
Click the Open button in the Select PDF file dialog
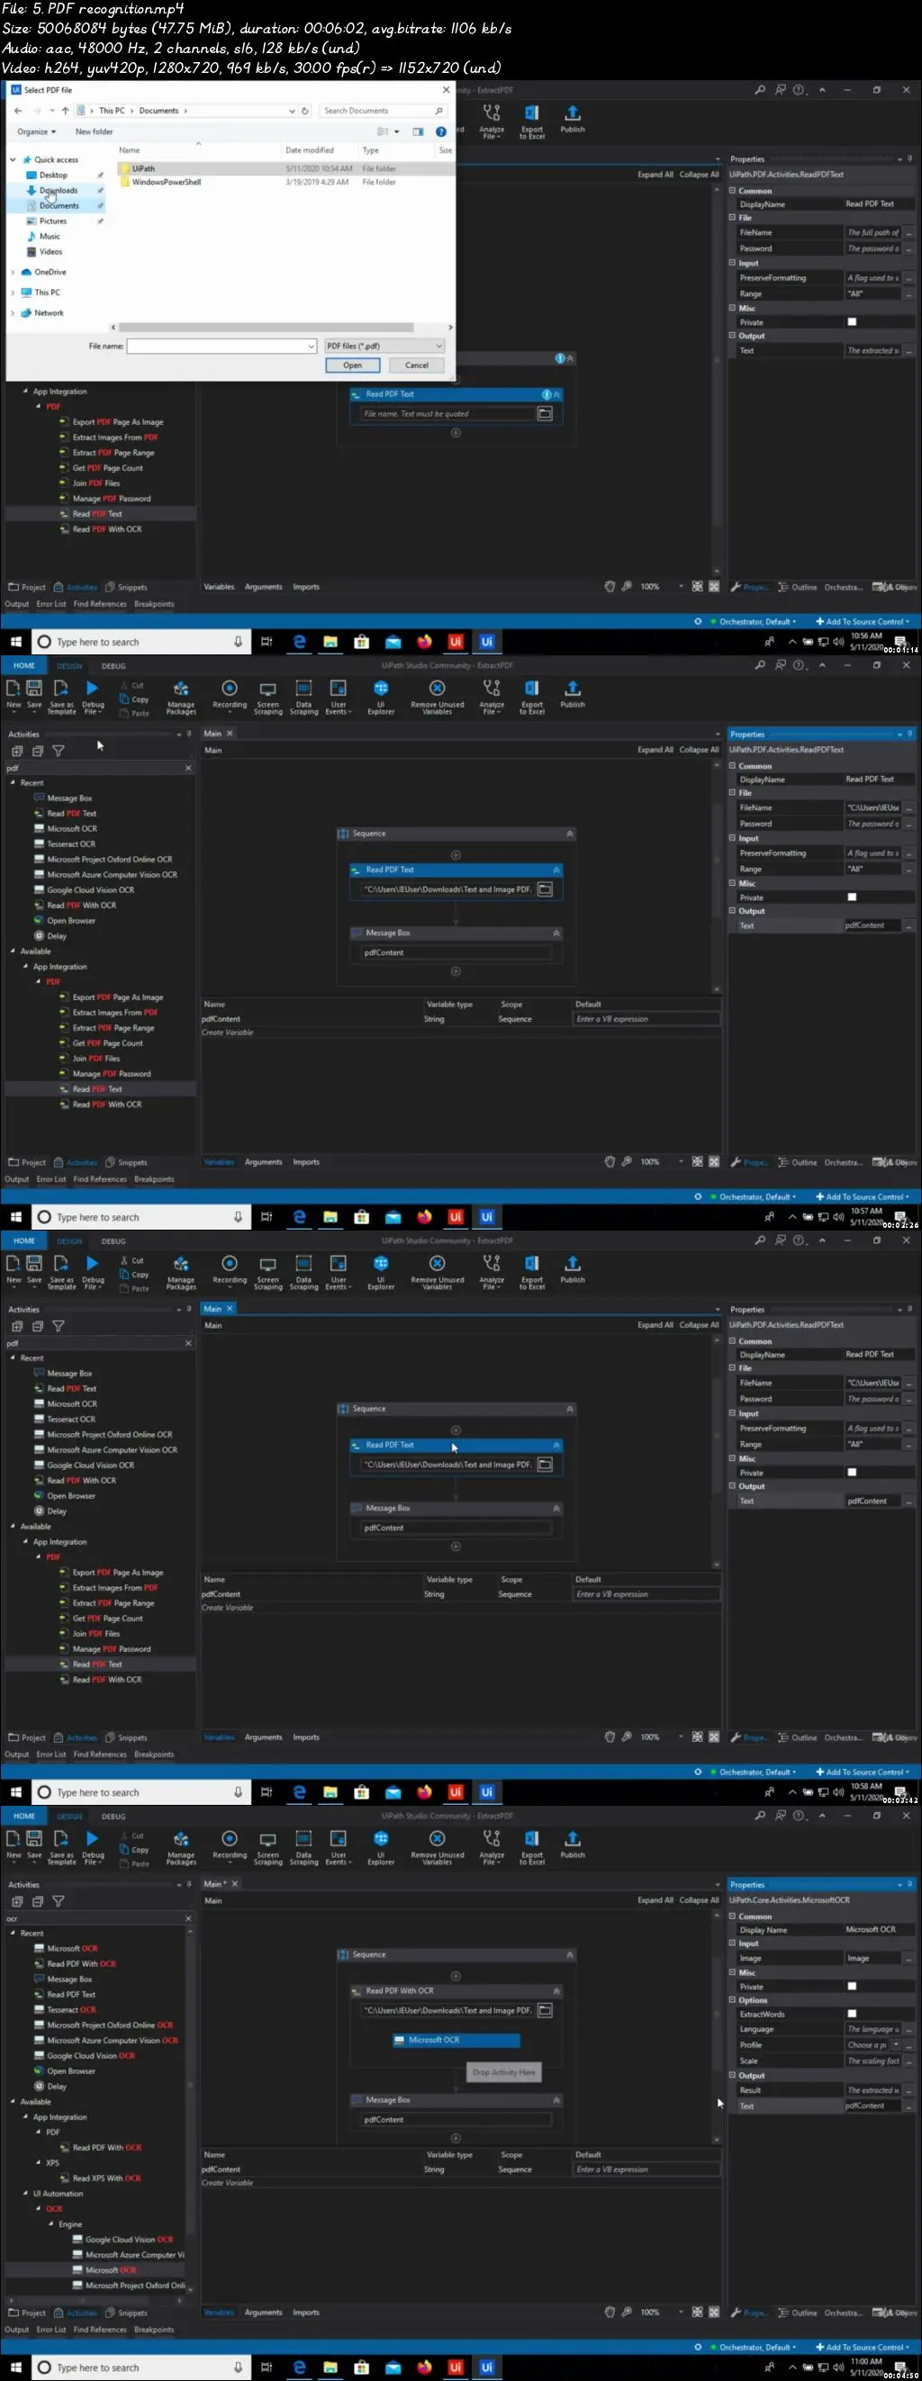[352, 365]
